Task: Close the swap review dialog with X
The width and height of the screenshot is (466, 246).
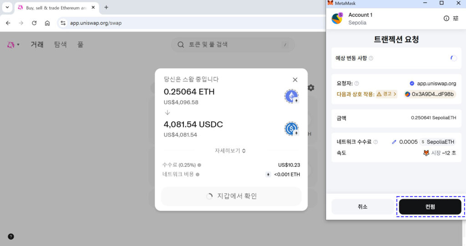Action: pyautogui.click(x=295, y=80)
